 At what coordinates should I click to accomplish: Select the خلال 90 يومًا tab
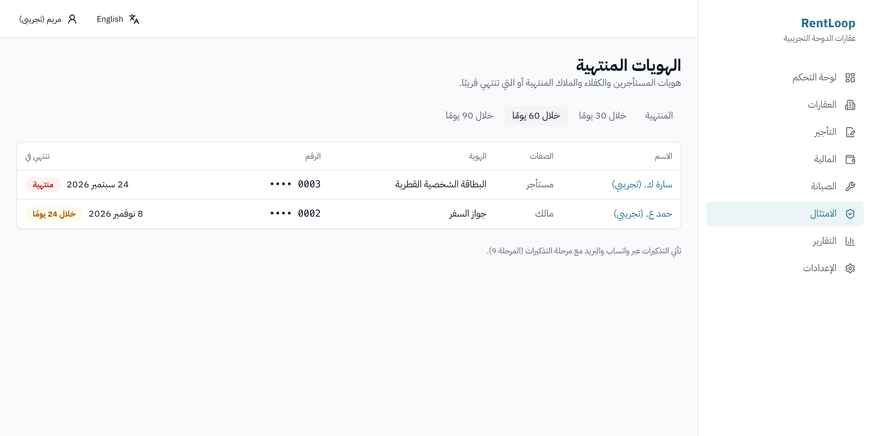[469, 116]
